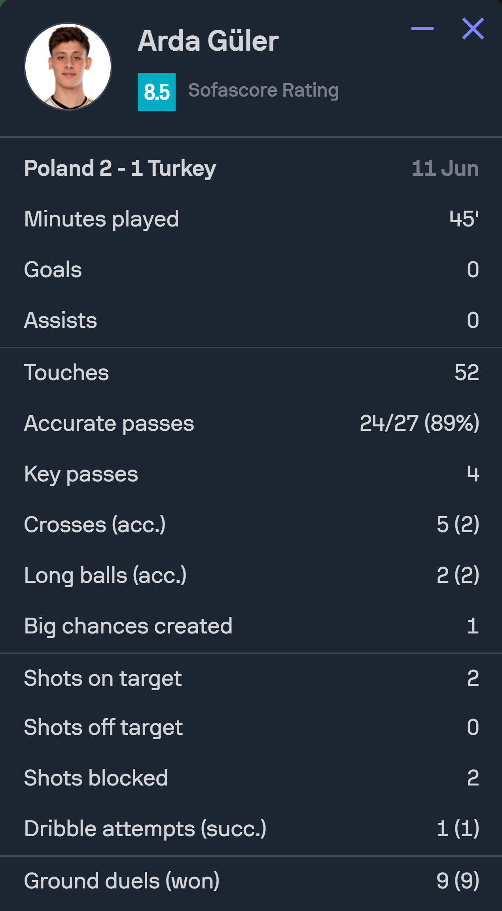Viewport: 502px width, 911px height.
Task: Click the Assists stat row
Action: click(251, 320)
